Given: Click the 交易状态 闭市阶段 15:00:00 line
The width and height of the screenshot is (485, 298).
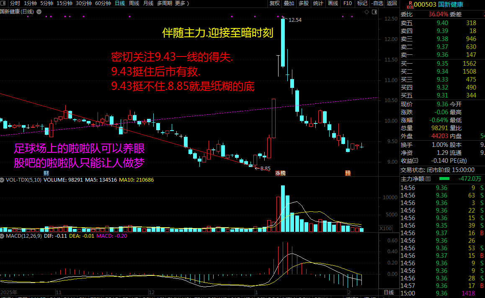Looking at the screenshot, I should (x=437, y=170).
